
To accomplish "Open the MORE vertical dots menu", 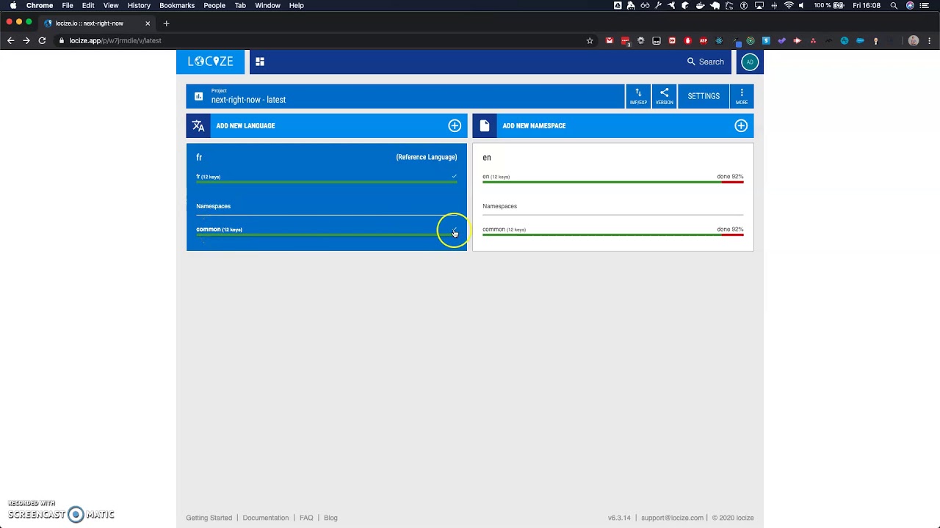I will pos(742,96).
